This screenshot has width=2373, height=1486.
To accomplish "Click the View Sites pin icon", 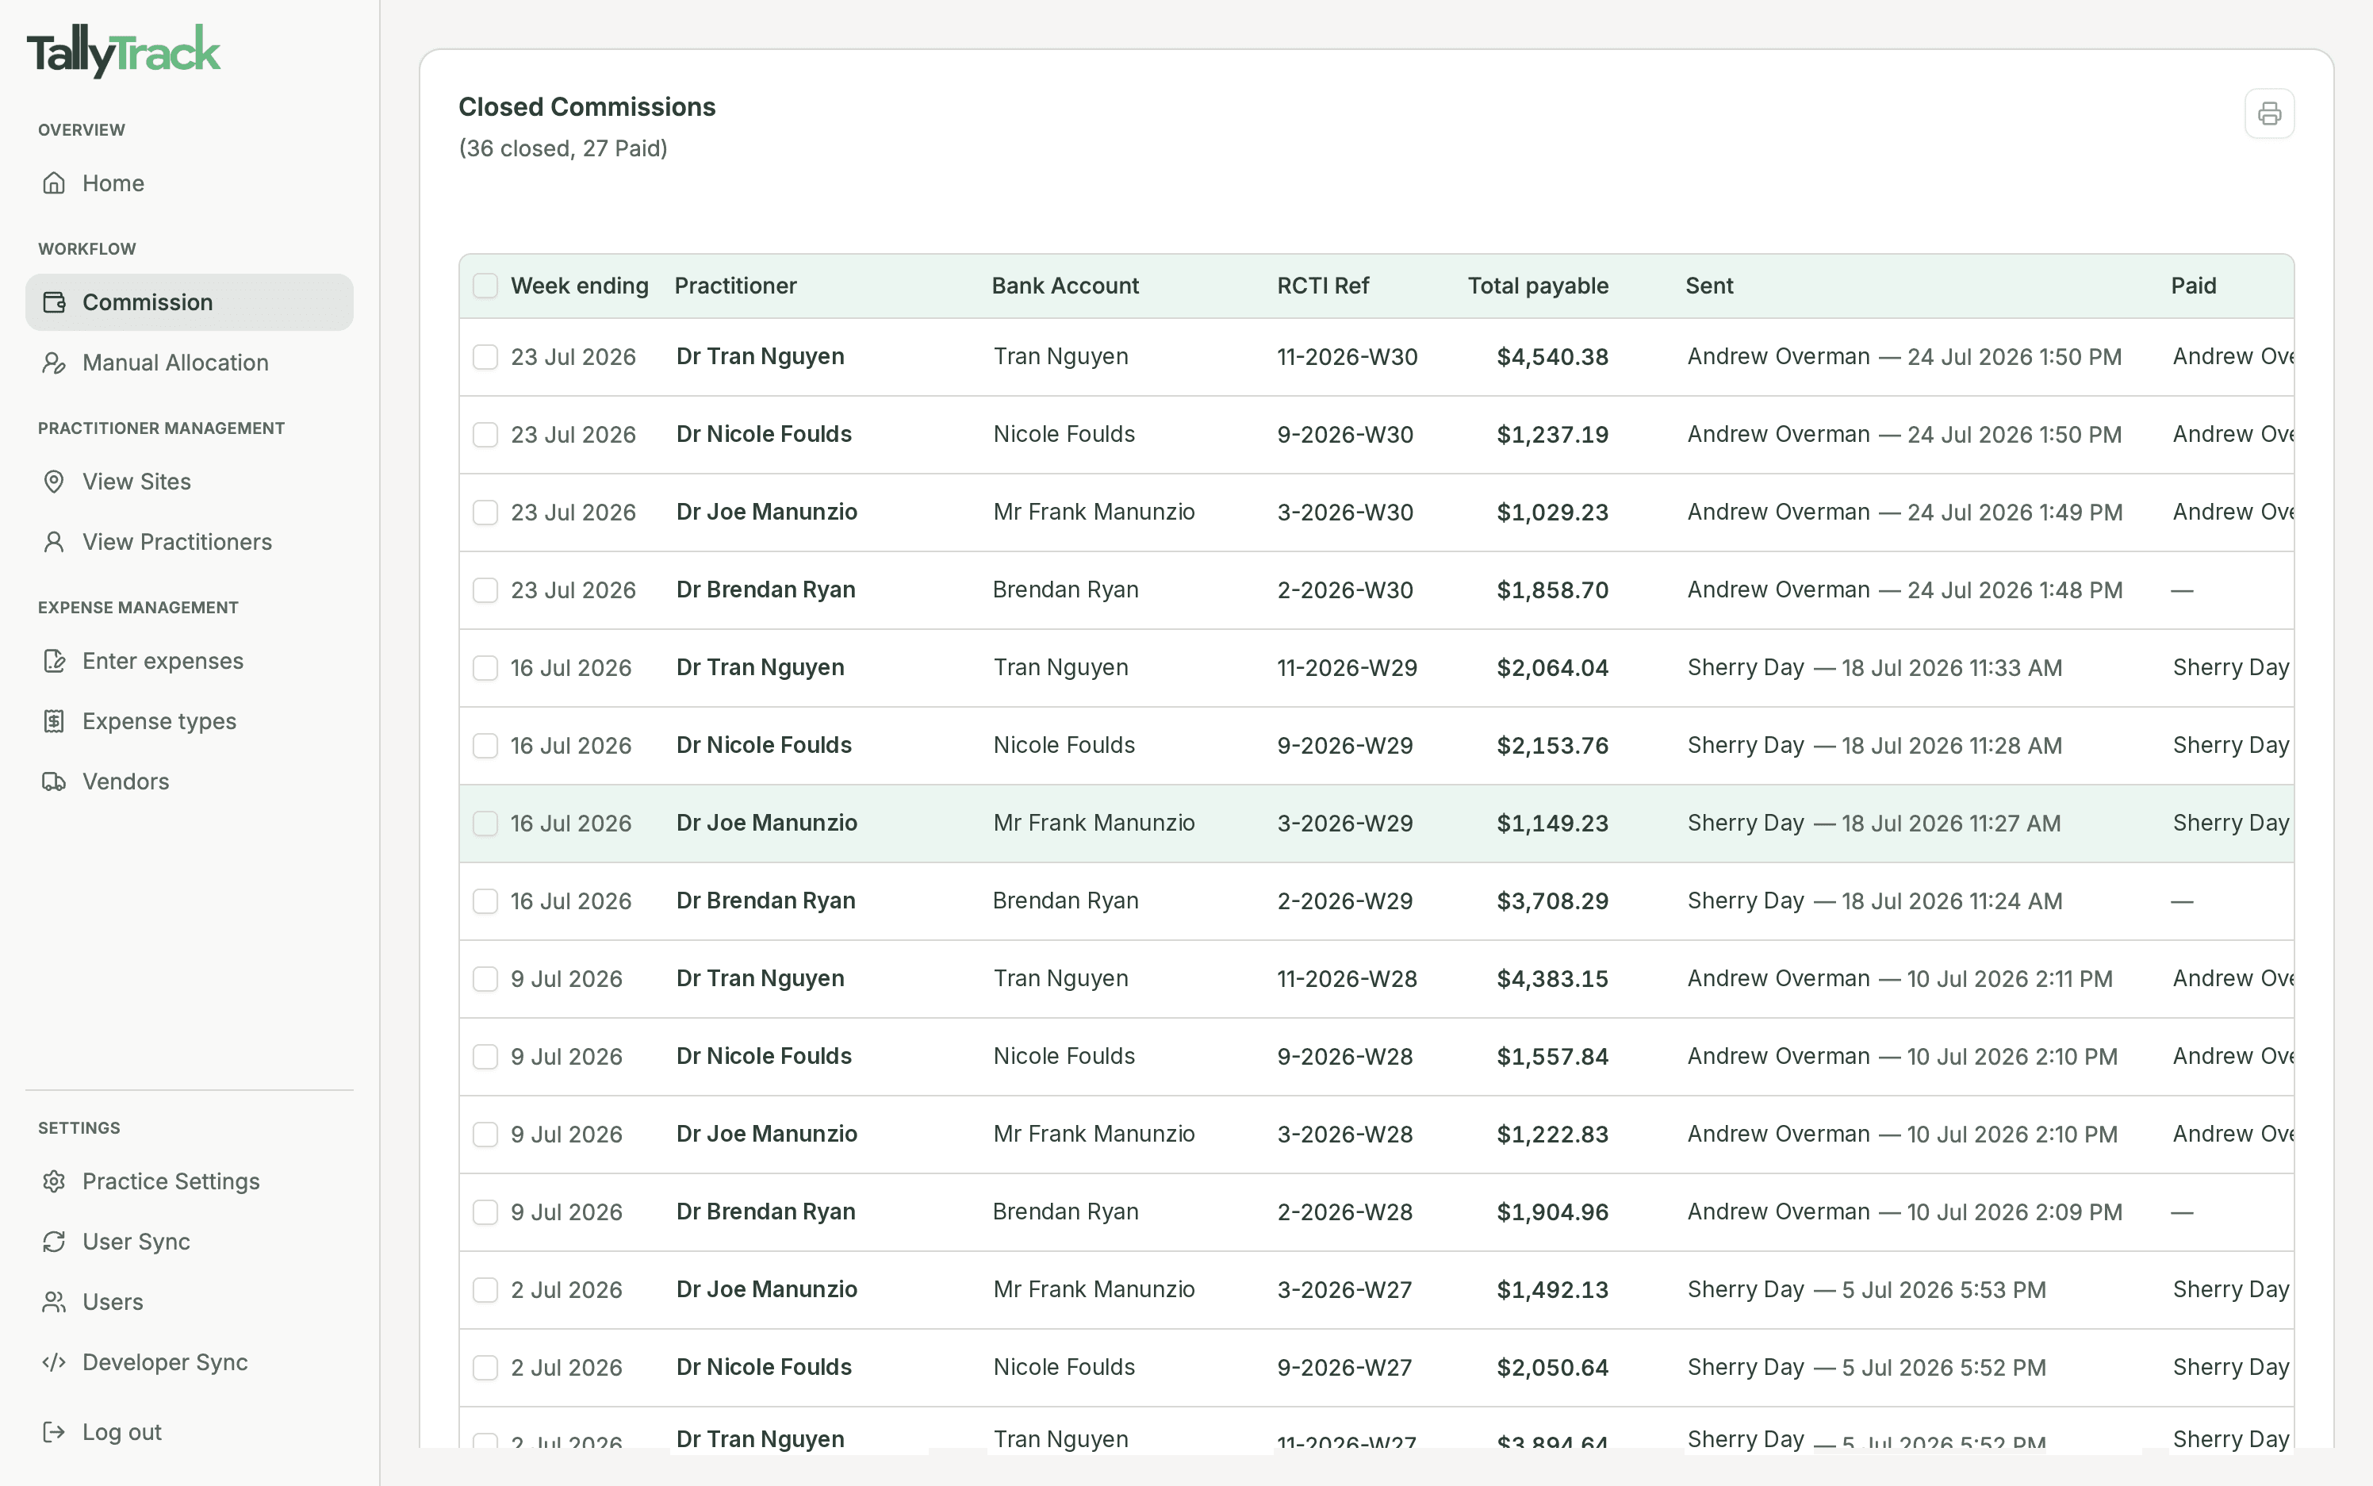I will click(x=54, y=482).
